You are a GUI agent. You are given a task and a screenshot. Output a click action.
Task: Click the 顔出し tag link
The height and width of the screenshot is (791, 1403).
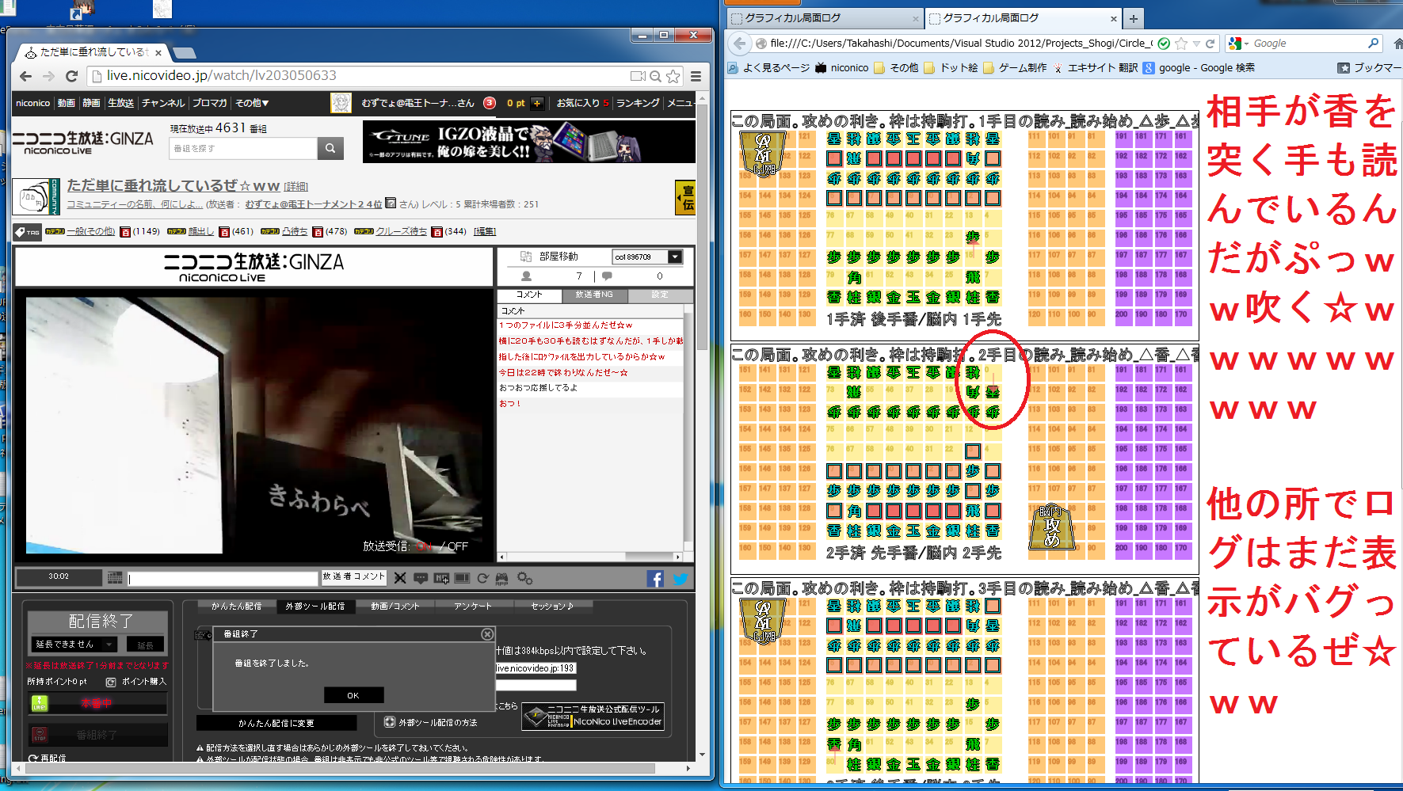click(201, 232)
